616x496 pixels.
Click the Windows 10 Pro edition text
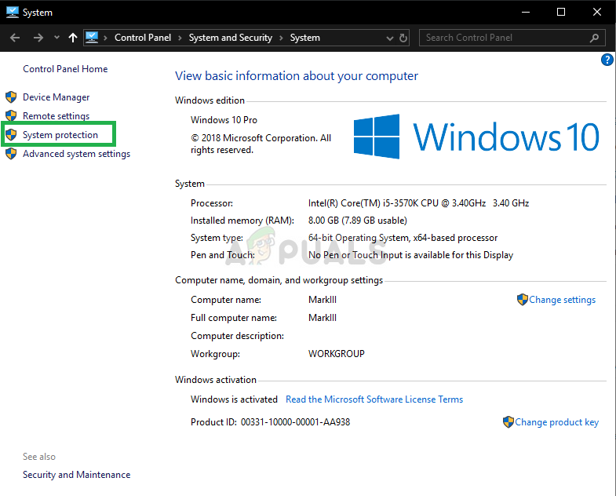click(x=224, y=120)
